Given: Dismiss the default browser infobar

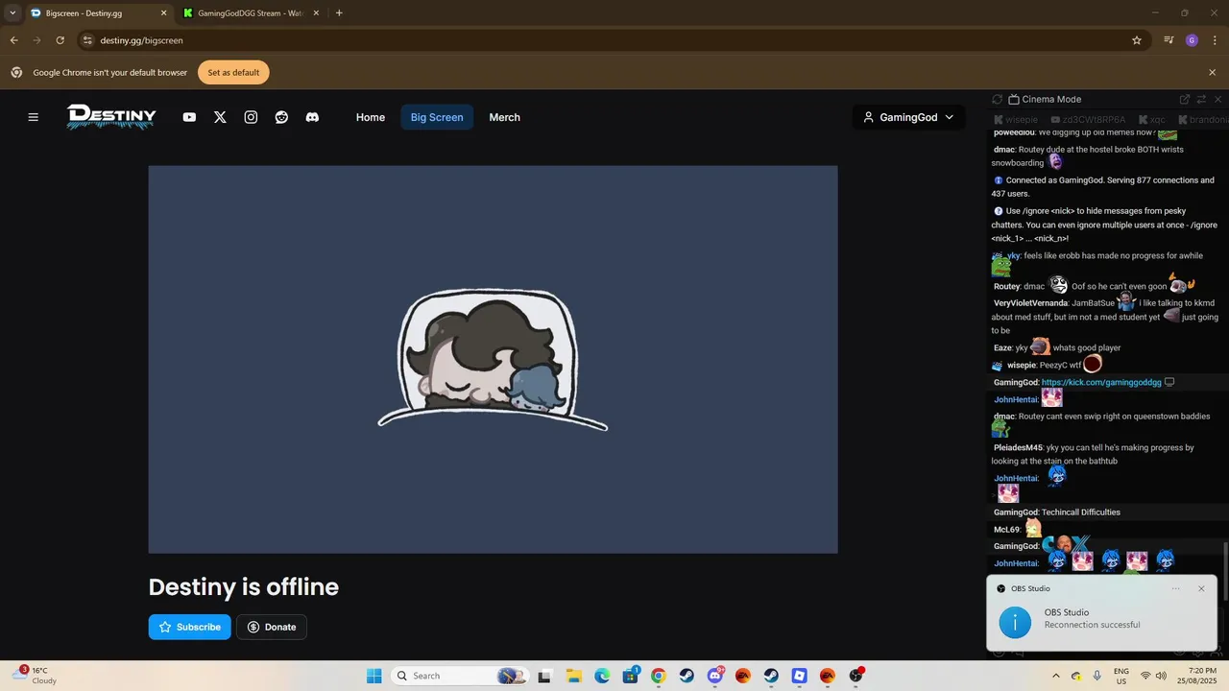Looking at the screenshot, I should 1212,72.
